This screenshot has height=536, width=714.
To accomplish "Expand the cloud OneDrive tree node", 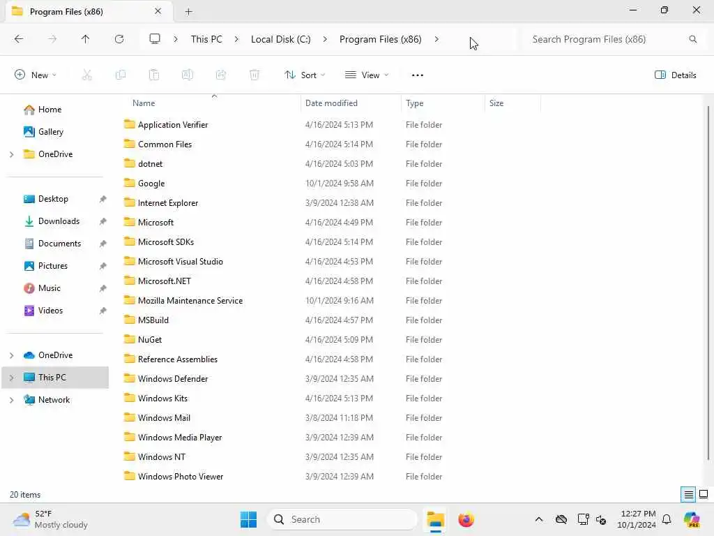I will point(12,355).
